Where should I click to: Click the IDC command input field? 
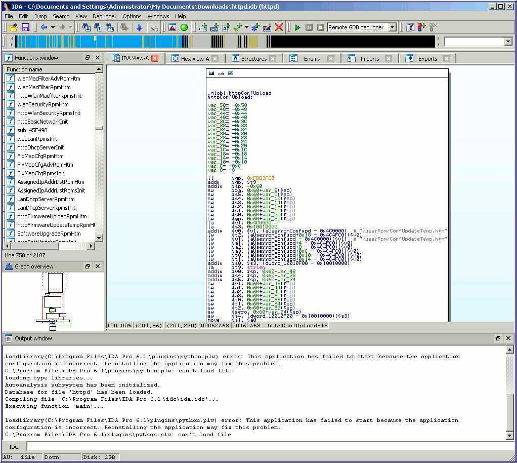coord(268,446)
